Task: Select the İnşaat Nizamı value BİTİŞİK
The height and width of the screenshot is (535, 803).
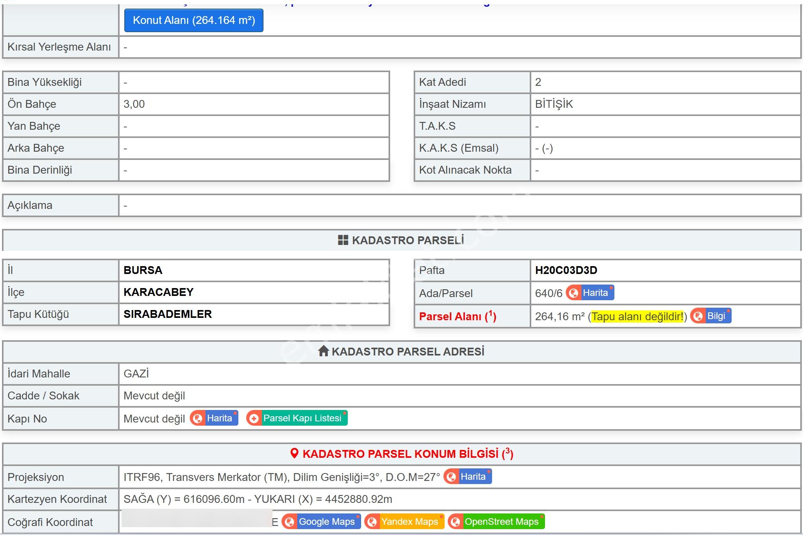Action: [x=554, y=104]
